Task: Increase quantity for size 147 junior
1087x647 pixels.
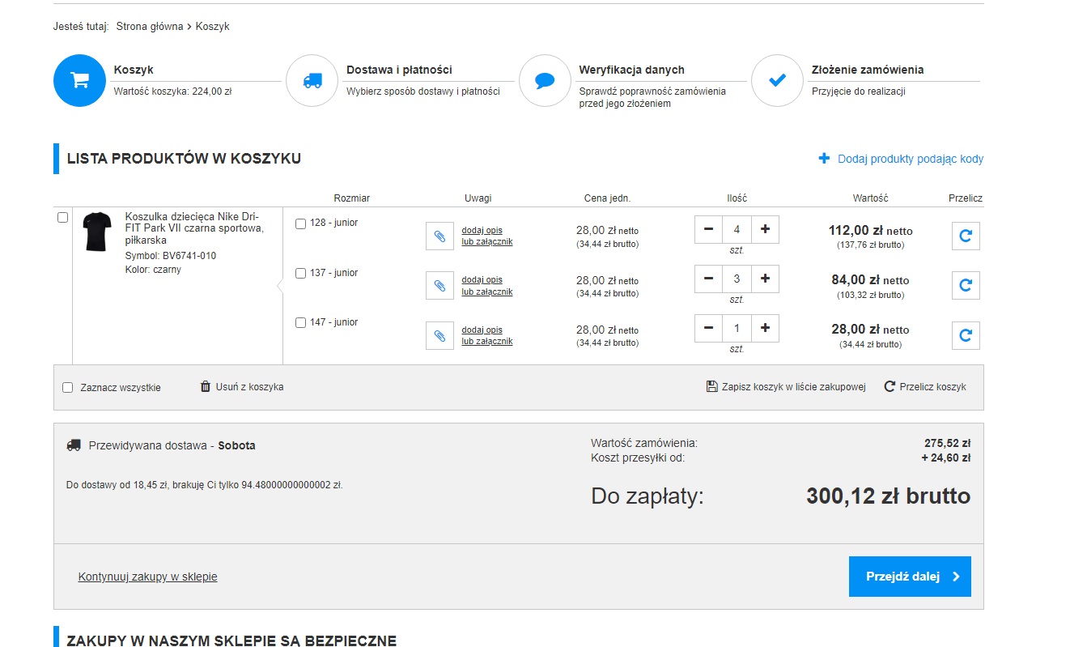Action: 765,329
